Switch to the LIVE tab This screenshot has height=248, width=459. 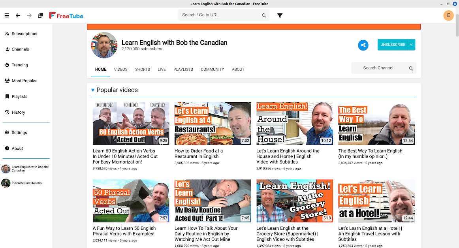pos(162,70)
